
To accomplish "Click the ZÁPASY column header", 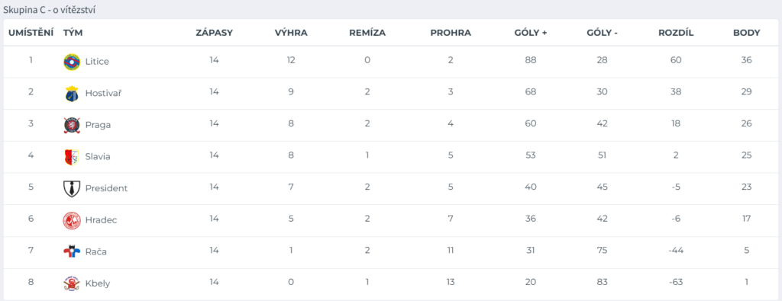I will click(x=214, y=34).
